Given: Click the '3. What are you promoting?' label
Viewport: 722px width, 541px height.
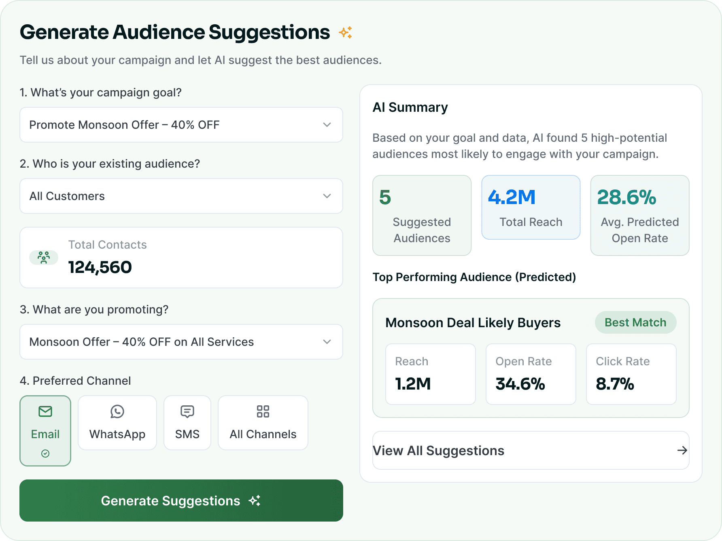Looking at the screenshot, I should [94, 309].
